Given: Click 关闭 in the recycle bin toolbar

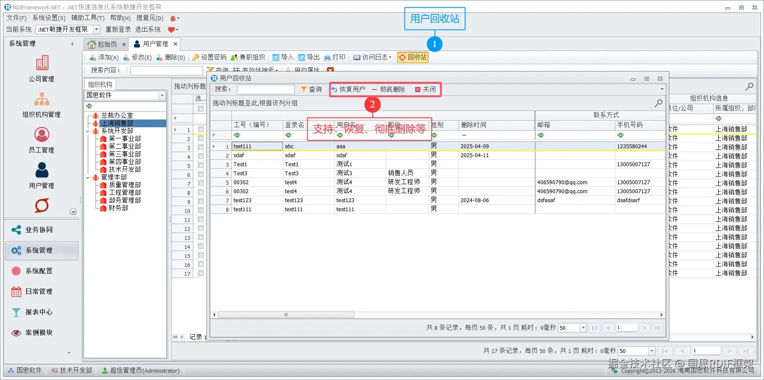Looking at the screenshot, I should point(425,89).
